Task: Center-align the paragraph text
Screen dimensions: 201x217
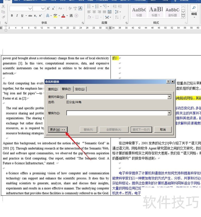Action: click(94, 12)
